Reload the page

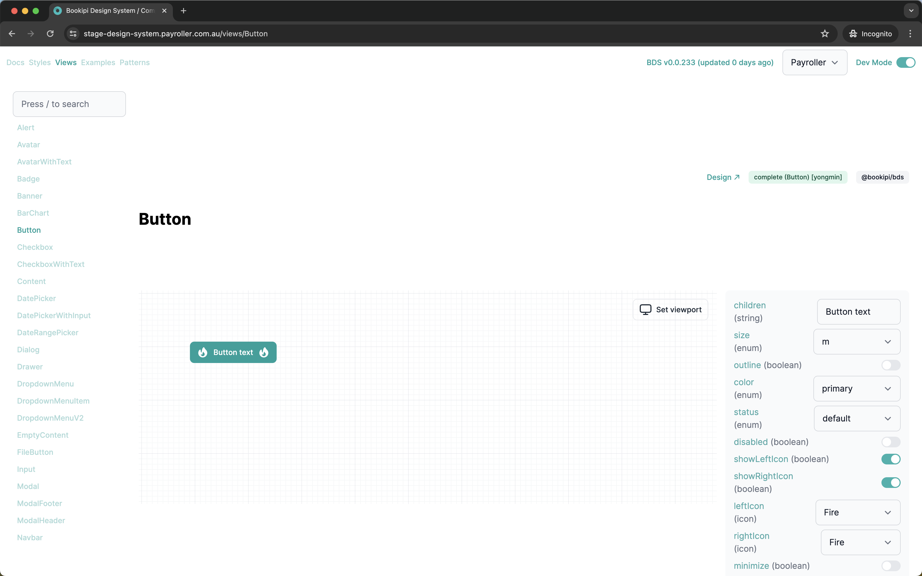point(50,34)
